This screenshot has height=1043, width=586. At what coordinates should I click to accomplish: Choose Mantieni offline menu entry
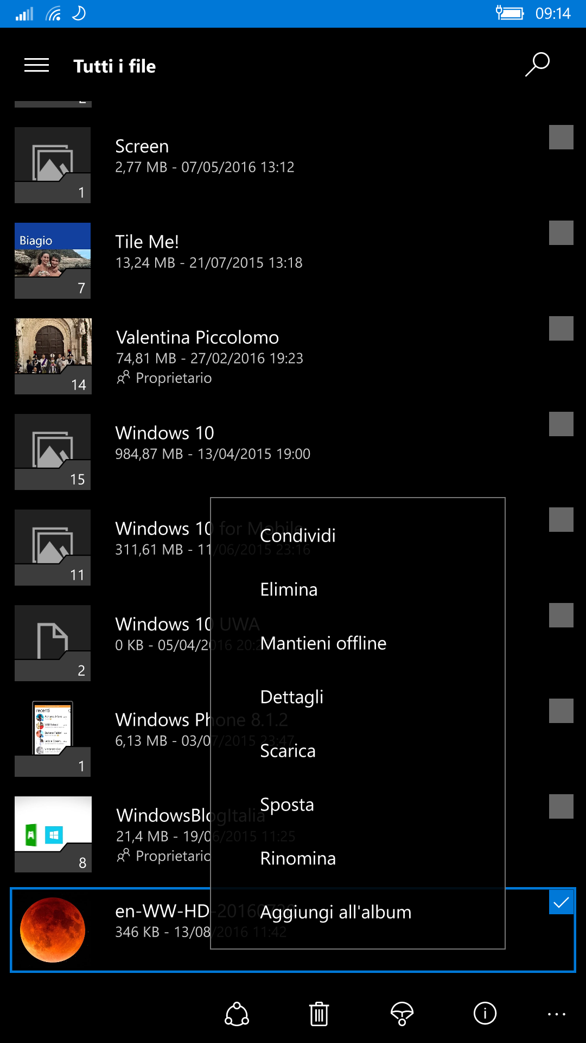coord(358,643)
